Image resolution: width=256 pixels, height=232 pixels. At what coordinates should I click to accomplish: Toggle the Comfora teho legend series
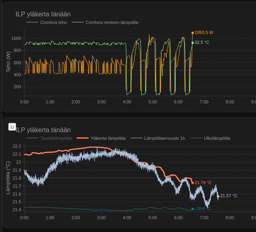click(x=54, y=22)
